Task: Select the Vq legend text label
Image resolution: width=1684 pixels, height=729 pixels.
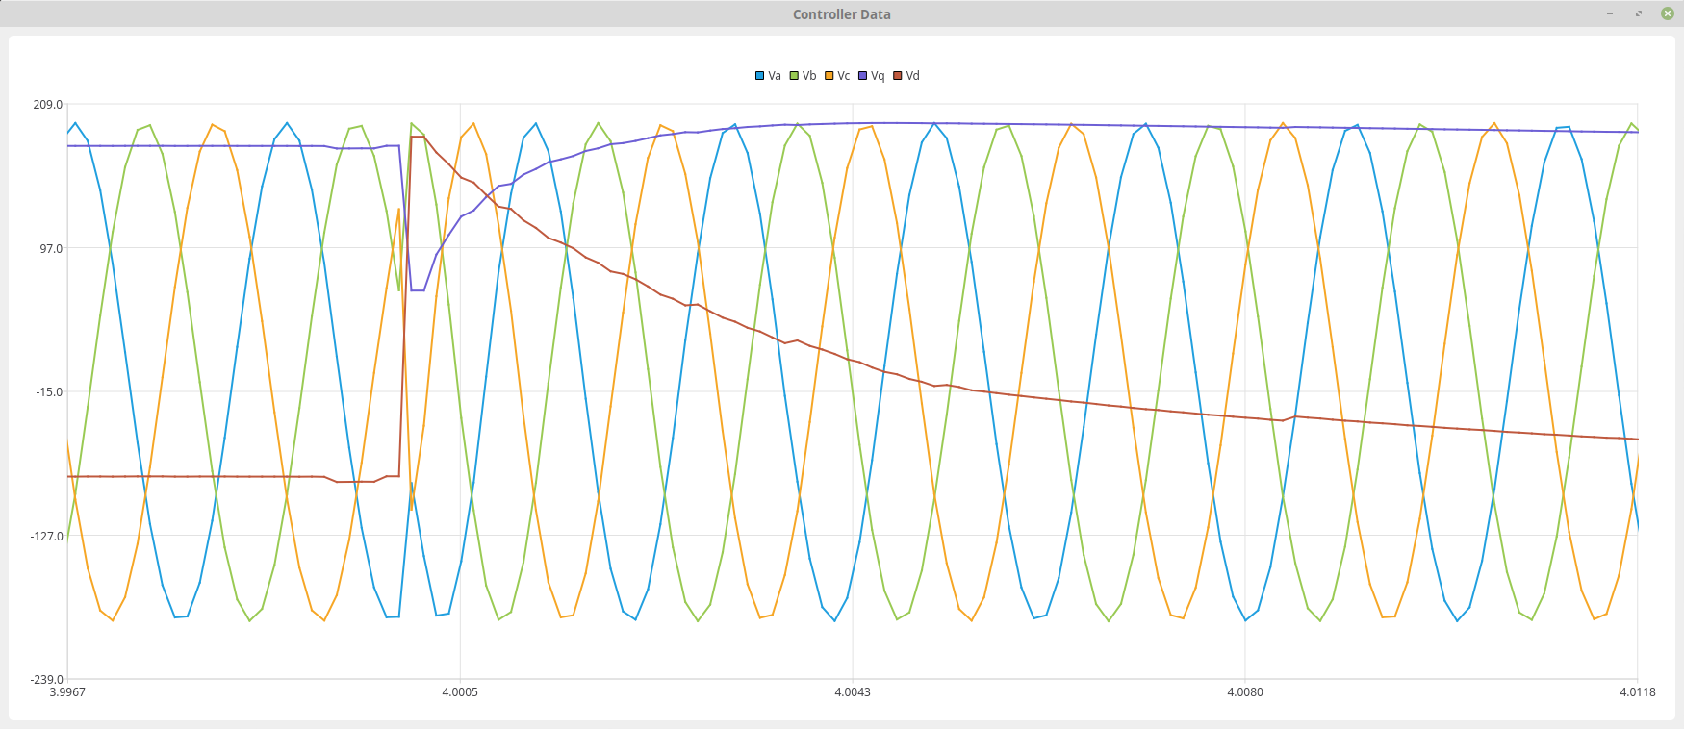Action: [878, 76]
